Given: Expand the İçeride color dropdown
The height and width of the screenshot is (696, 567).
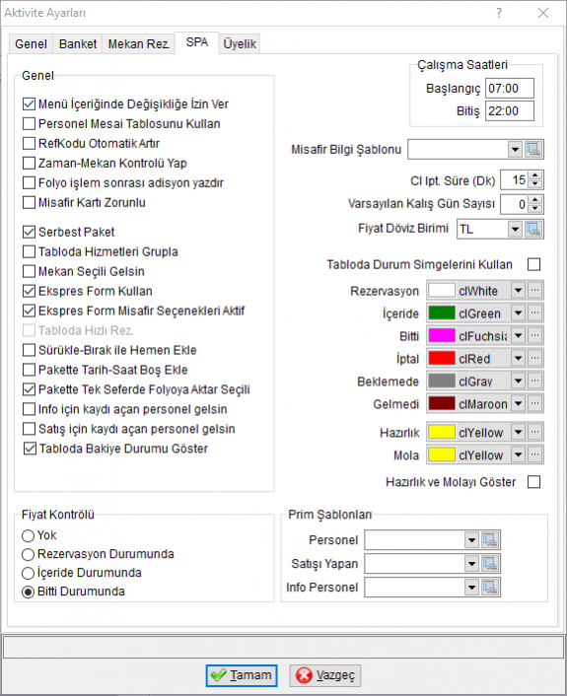Looking at the screenshot, I should click(518, 313).
